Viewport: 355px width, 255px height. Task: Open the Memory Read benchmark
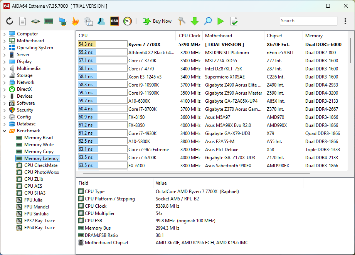[x=39, y=138]
